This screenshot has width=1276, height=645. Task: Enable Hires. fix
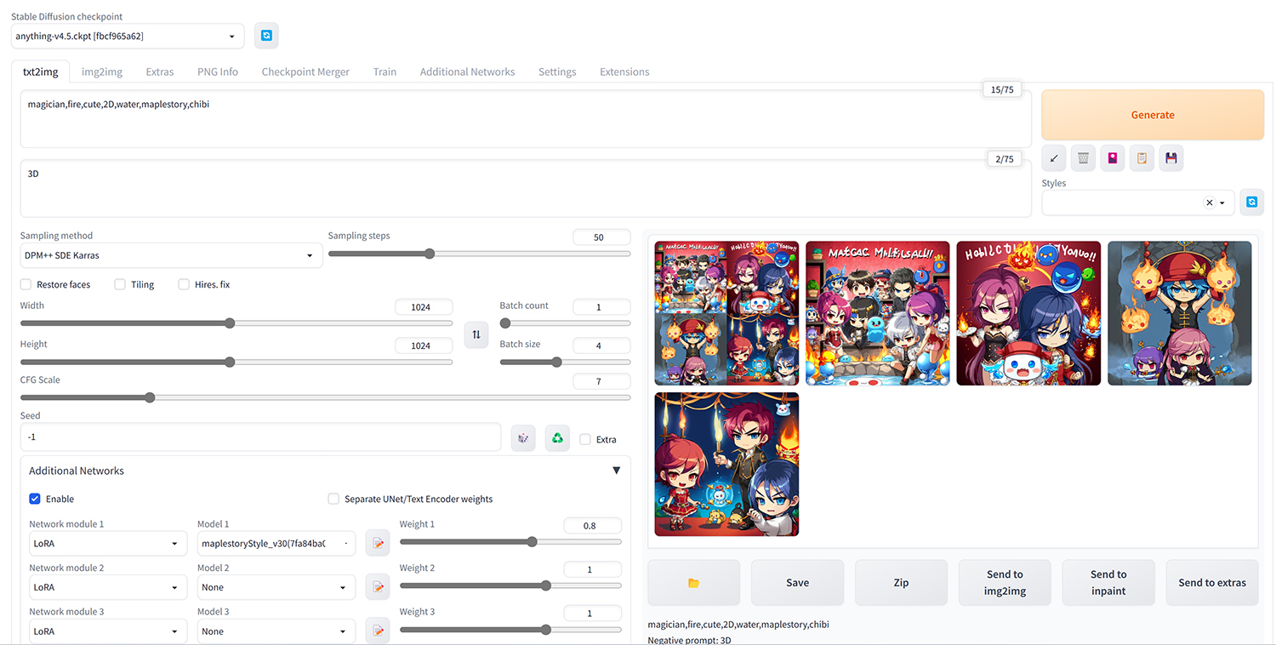click(184, 284)
